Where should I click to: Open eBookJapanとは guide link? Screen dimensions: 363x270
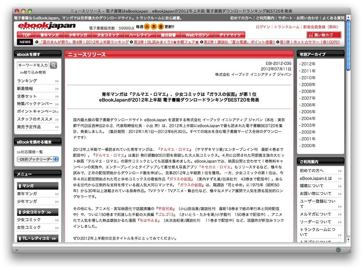pos(320,178)
